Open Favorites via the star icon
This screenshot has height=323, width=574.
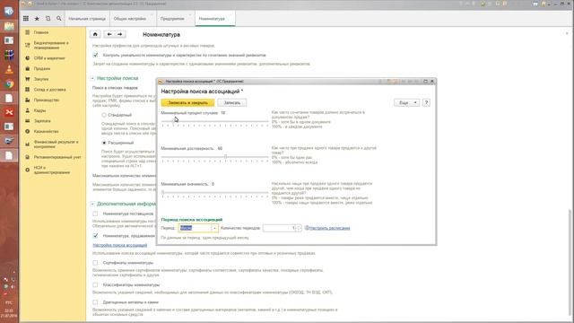coord(37,18)
